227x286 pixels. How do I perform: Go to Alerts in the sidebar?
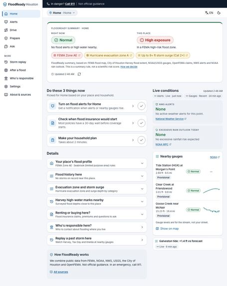(x=21, y=22)
